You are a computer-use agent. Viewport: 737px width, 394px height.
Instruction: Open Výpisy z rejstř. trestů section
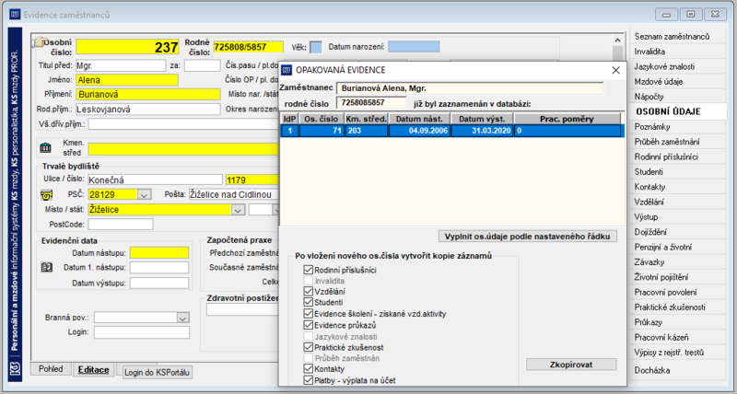tap(669, 353)
